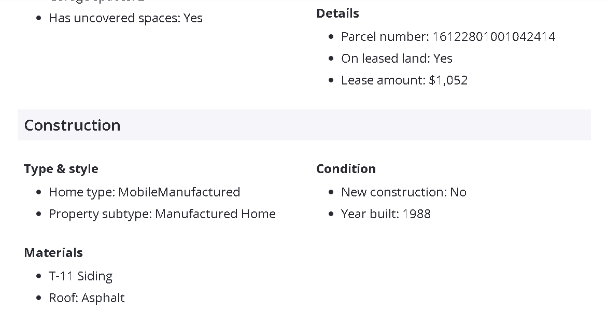607x313 pixels.
Task: Click the 'Home type' label text
Action: pos(81,192)
